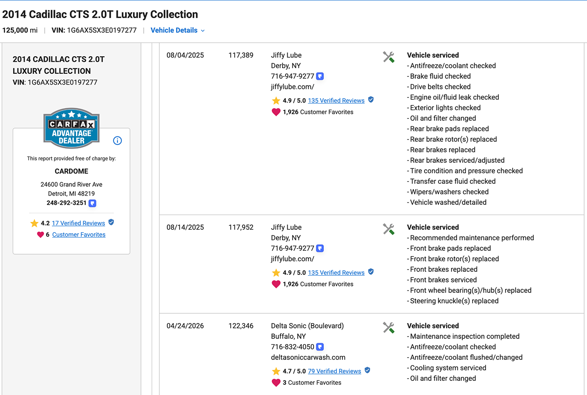Click the info icon beside Advantage Dealer badge

117,141
